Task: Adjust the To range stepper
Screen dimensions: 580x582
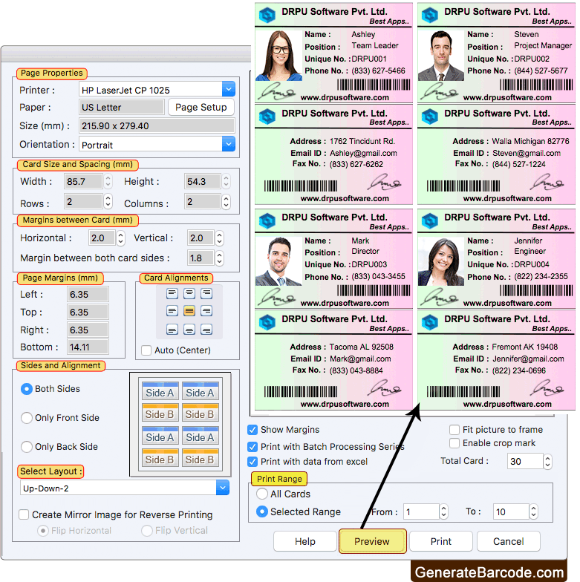Action: pos(533,511)
